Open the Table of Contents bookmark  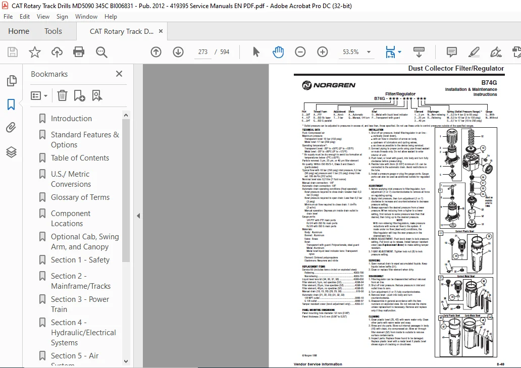80,158
